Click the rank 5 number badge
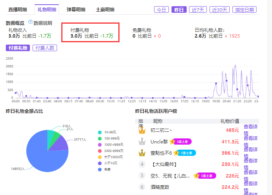 (x=142, y=176)
